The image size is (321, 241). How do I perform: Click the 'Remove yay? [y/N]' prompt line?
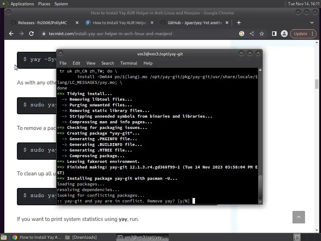124,201
